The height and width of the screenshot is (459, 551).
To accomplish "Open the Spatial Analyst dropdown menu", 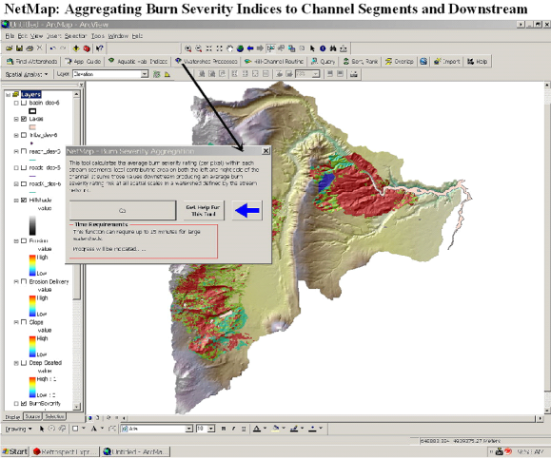I will point(27,74).
